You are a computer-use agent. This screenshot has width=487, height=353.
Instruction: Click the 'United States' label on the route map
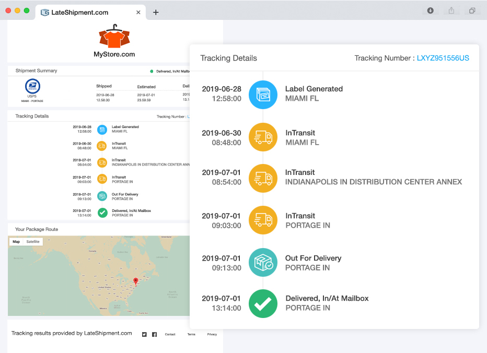point(104,288)
